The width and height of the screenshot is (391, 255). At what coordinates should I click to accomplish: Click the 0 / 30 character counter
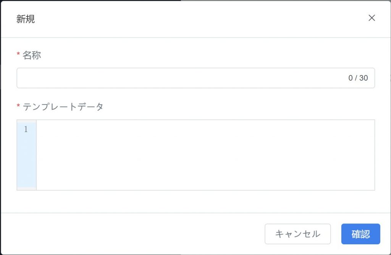click(358, 78)
